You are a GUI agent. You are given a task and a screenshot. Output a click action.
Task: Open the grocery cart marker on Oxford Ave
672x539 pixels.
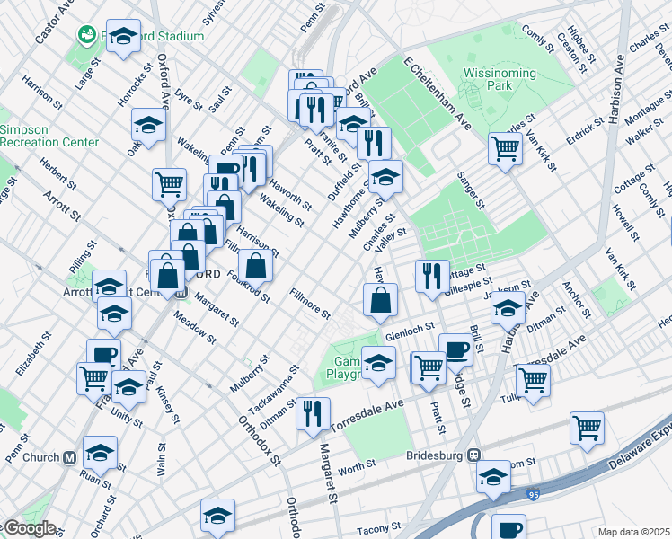(169, 187)
